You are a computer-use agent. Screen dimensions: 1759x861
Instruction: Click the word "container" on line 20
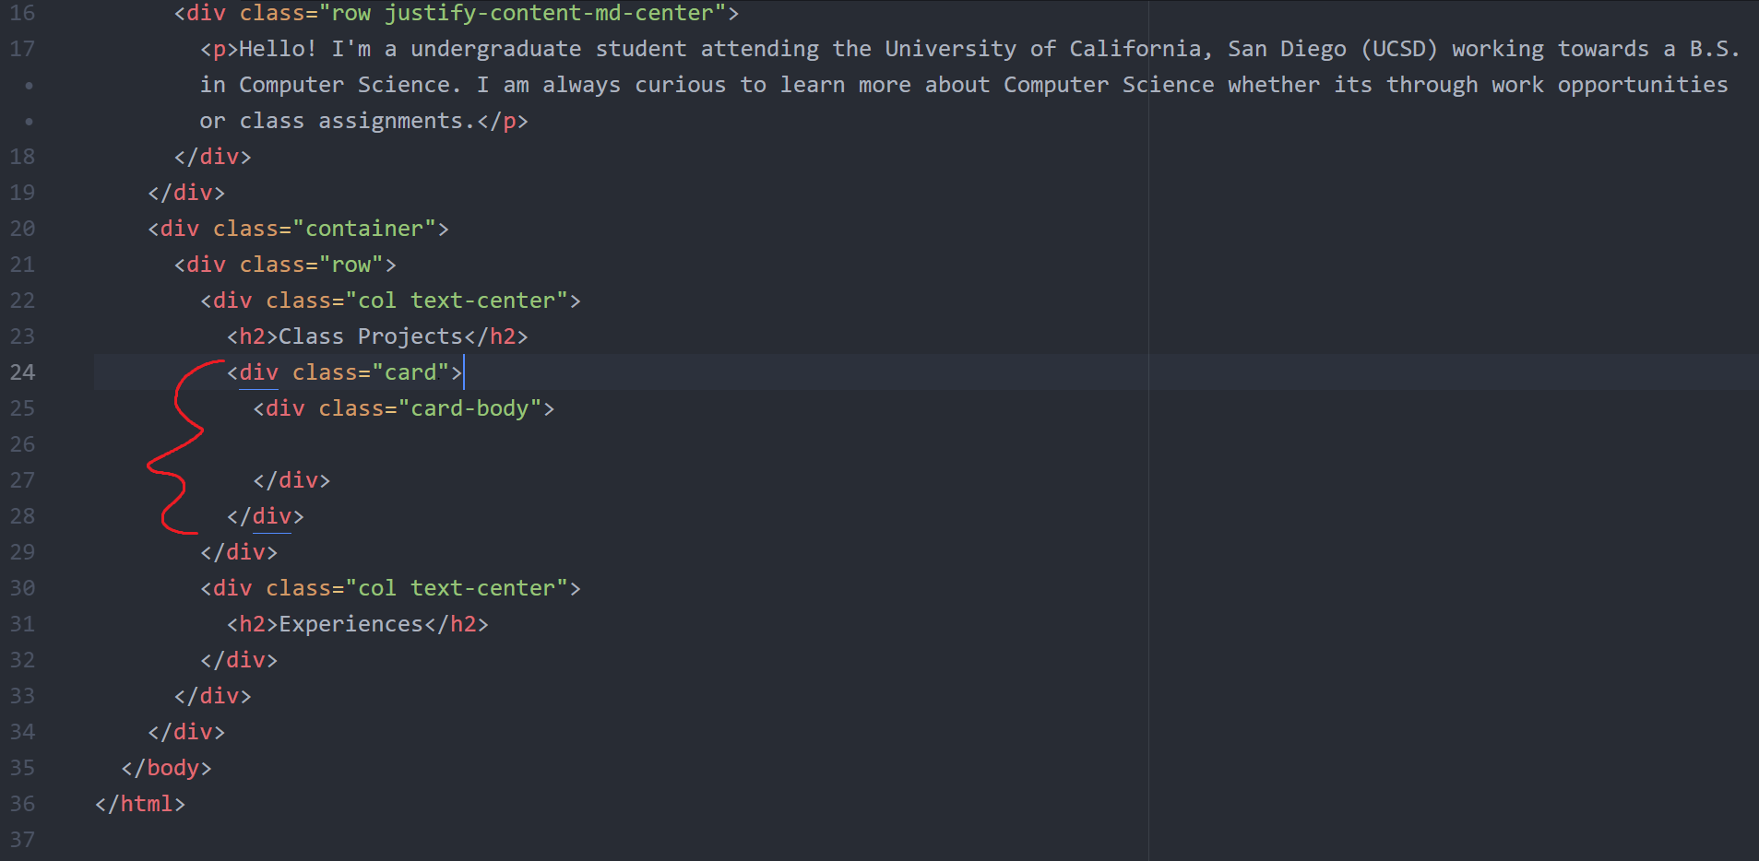363,229
